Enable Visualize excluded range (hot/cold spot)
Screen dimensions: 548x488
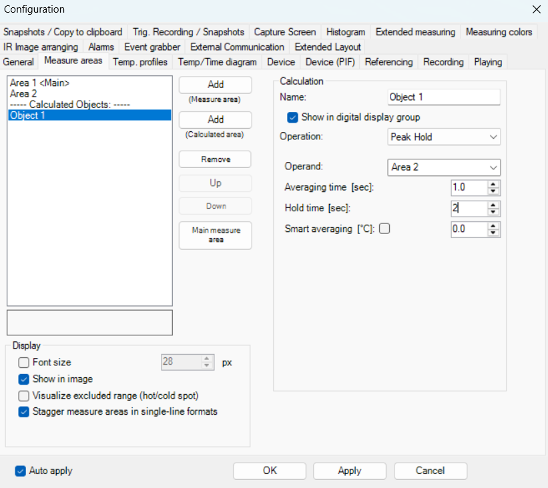24,396
